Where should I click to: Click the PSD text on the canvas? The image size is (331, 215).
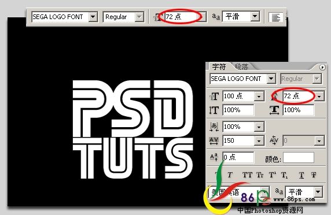click(133, 108)
